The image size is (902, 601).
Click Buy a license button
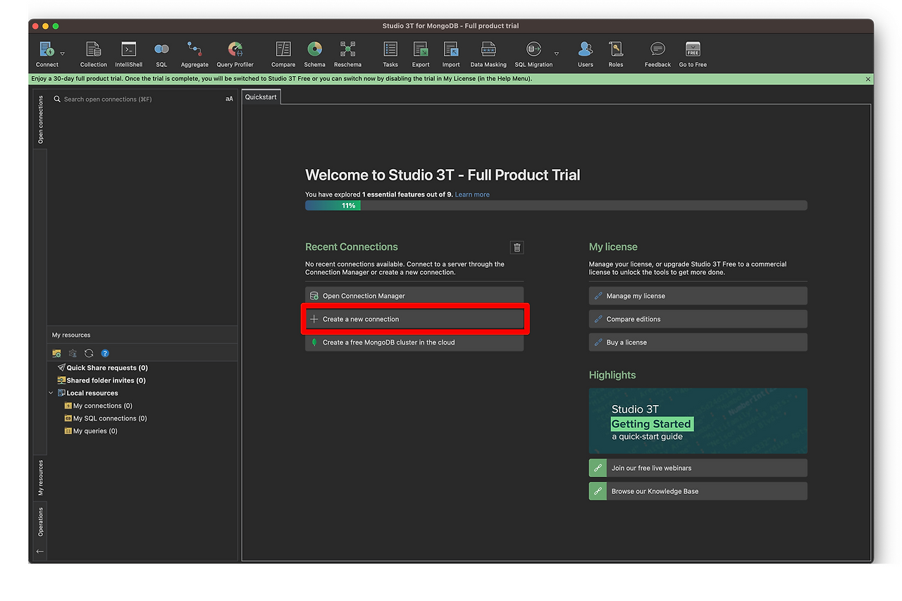[x=698, y=342]
